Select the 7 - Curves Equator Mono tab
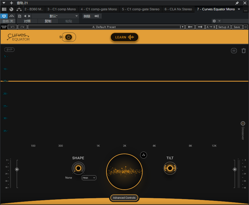This screenshot has height=205, width=249. (x=216, y=9)
